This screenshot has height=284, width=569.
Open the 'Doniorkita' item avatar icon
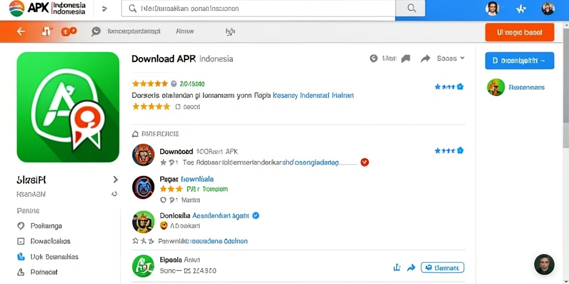click(x=143, y=221)
